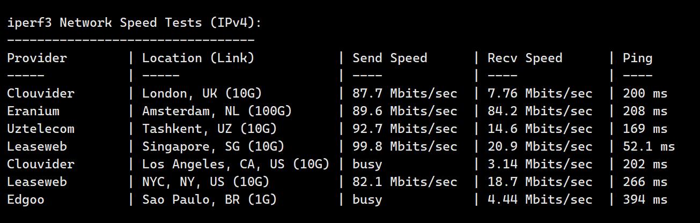Click the Location (Link) column header
Screen dimensions: 700x223
coord(198,58)
